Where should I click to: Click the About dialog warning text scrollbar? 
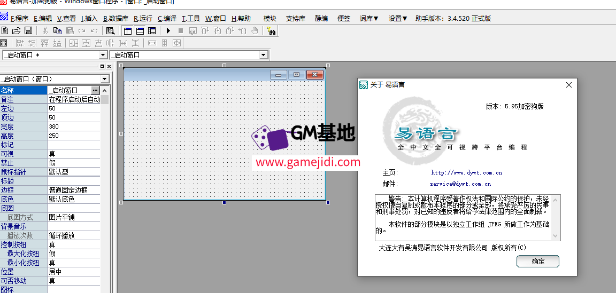pos(556,218)
